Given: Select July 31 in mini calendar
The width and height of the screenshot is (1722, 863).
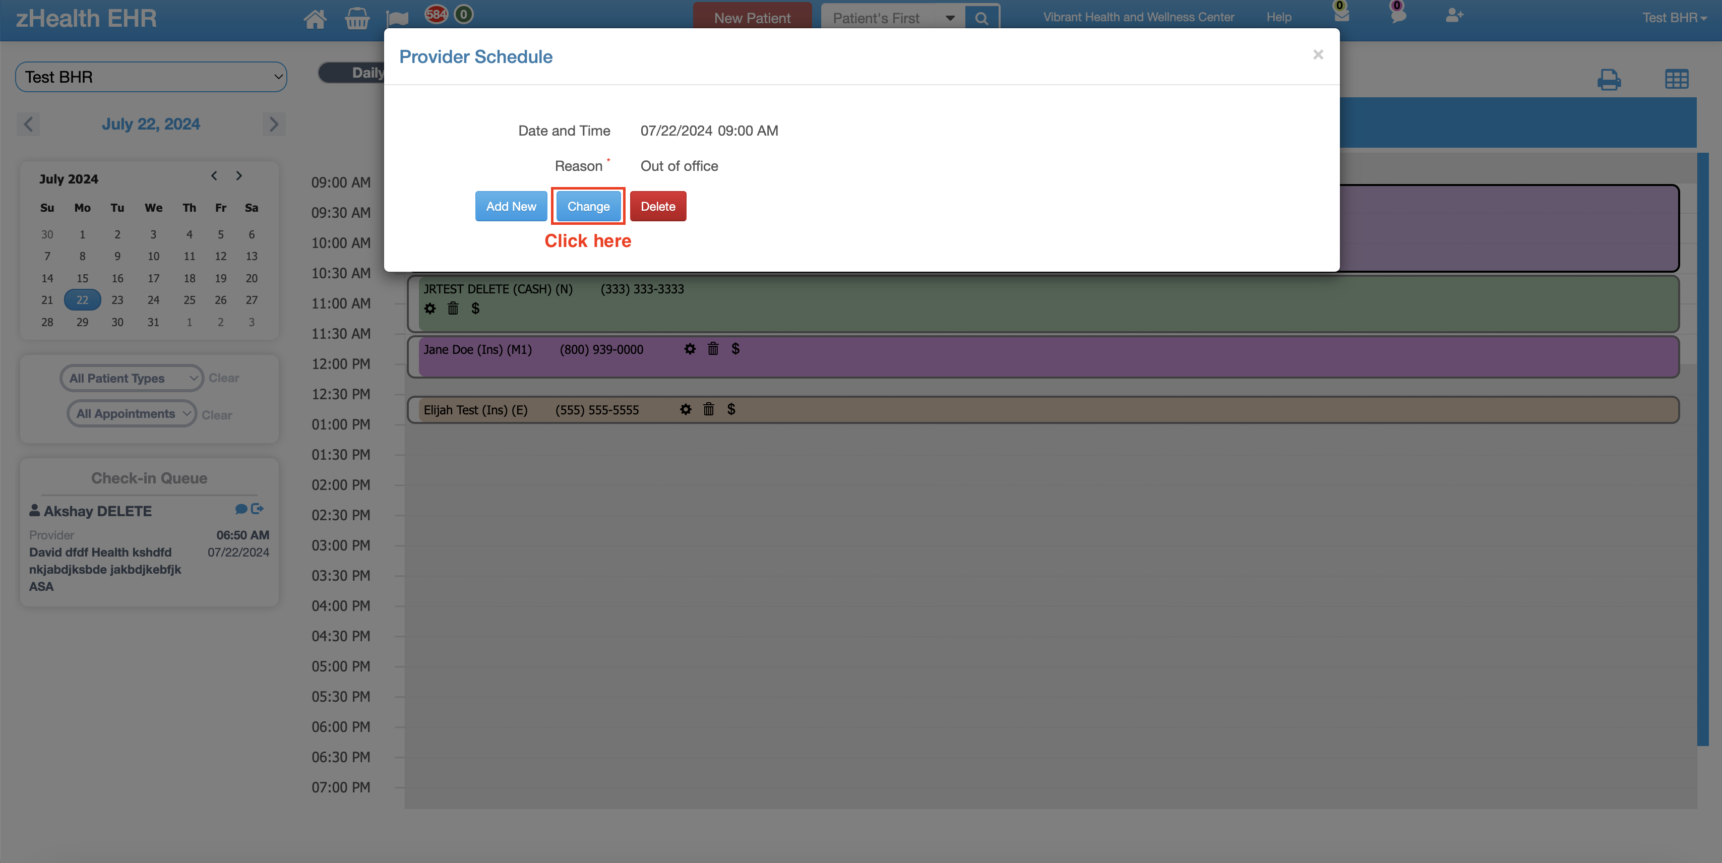Looking at the screenshot, I should tap(153, 322).
